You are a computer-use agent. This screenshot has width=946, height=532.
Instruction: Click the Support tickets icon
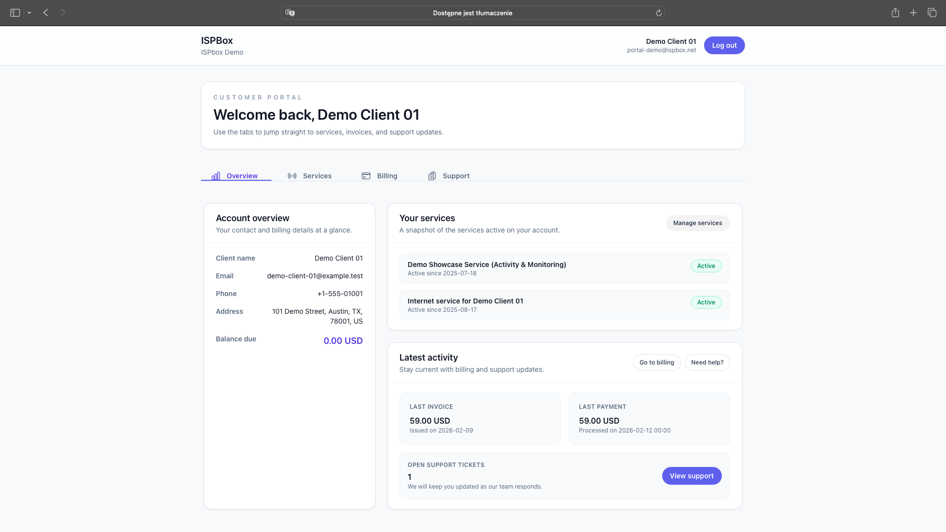(x=432, y=175)
